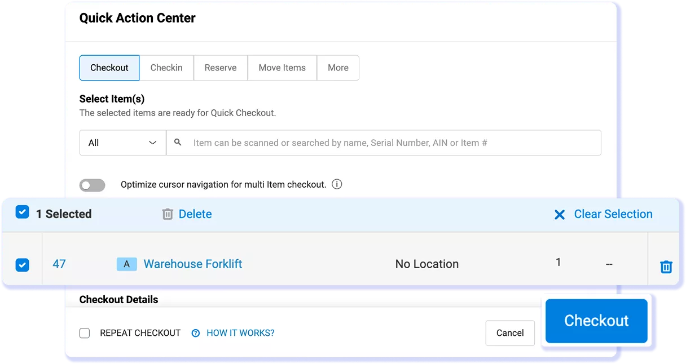Remove Warehouse Forklift with row trash icon
Screen dimensions: 686x364
point(666,267)
